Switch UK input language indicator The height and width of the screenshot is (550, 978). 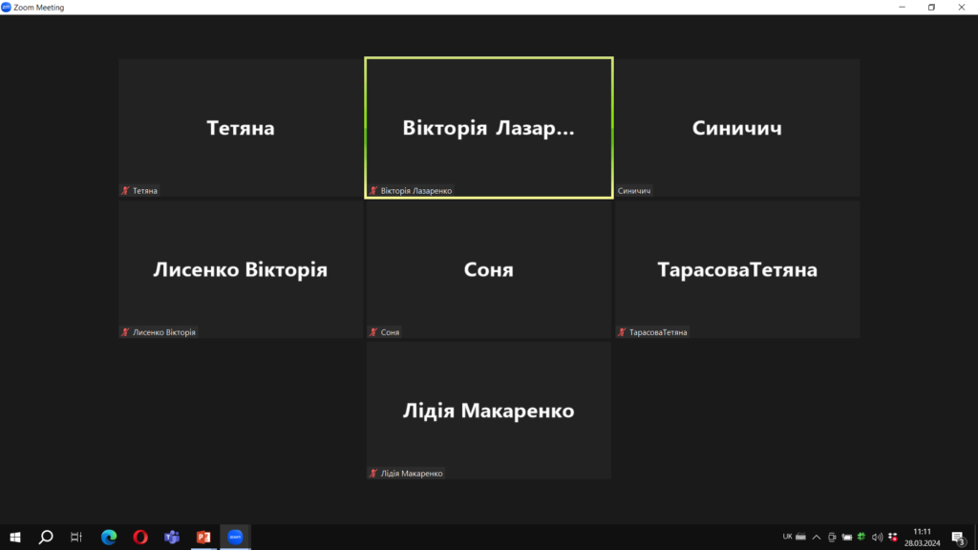pyautogui.click(x=787, y=537)
